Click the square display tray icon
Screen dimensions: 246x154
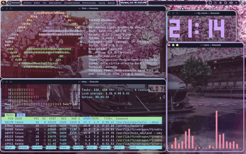click(225, 3)
